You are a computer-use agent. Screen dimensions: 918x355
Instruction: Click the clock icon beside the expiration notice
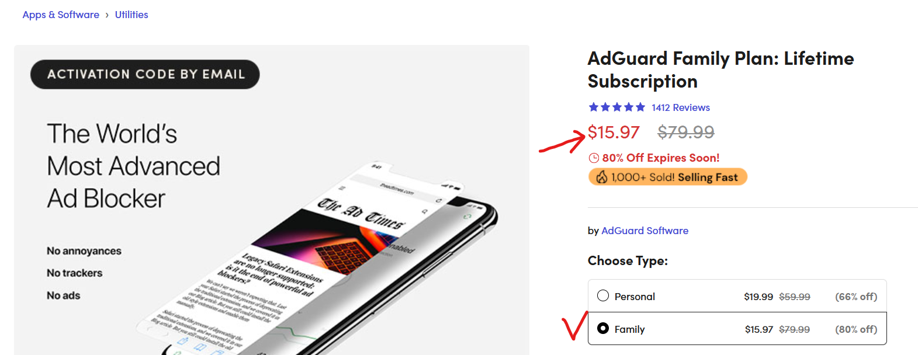click(594, 158)
